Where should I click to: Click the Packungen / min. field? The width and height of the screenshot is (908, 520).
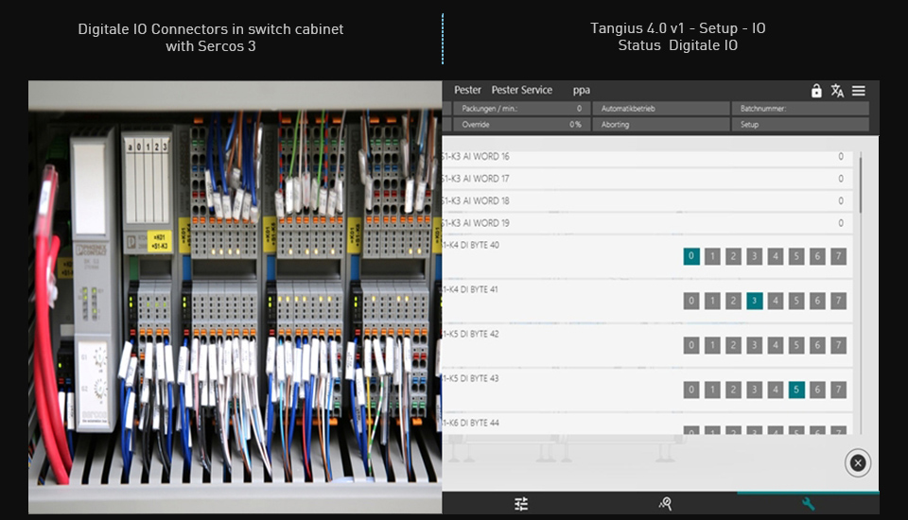[x=519, y=109]
